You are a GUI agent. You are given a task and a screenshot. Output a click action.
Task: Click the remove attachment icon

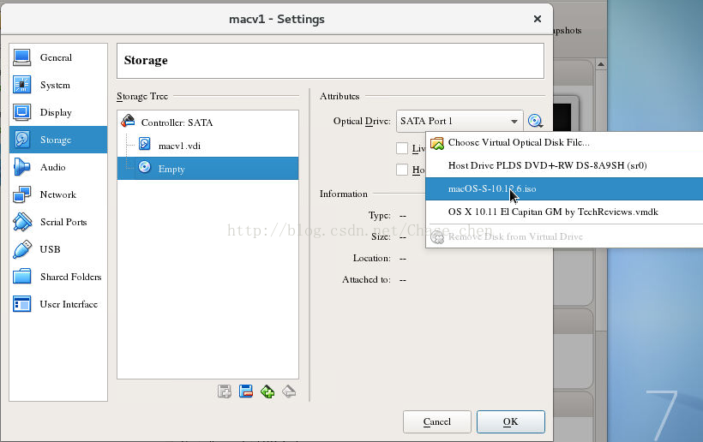[x=289, y=391]
